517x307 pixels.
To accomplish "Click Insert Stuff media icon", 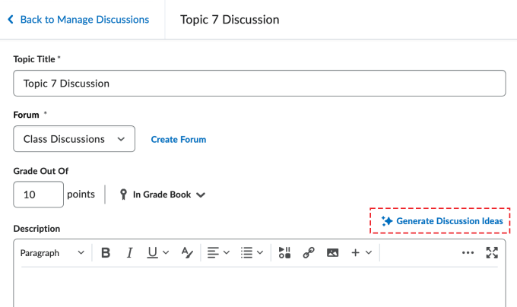I will point(284,253).
